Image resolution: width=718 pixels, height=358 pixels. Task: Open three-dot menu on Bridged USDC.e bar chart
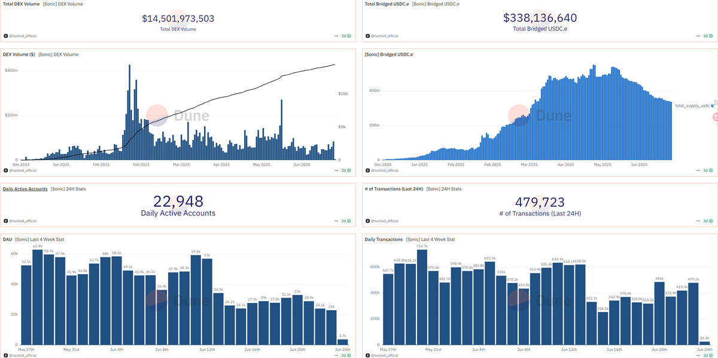click(698, 171)
